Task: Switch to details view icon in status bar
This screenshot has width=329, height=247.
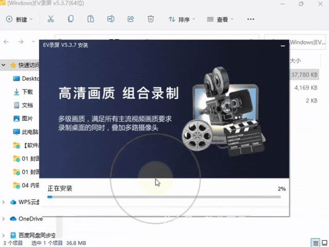Action: click(x=315, y=243)
